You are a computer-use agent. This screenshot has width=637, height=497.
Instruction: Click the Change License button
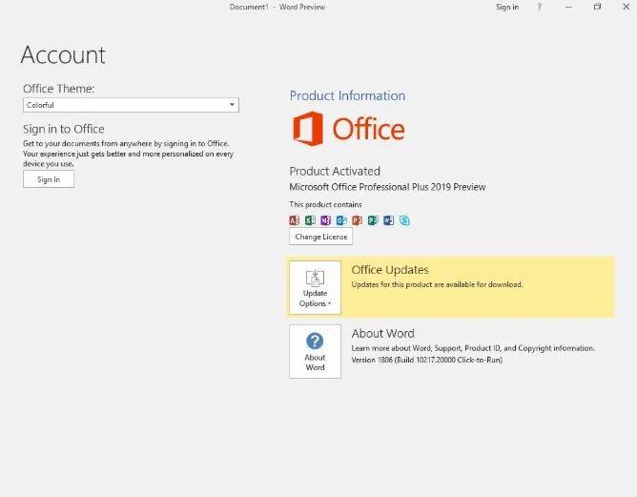321,237
